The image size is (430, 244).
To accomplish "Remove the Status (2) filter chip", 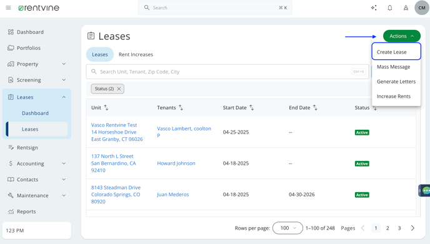I will [119, 89].
